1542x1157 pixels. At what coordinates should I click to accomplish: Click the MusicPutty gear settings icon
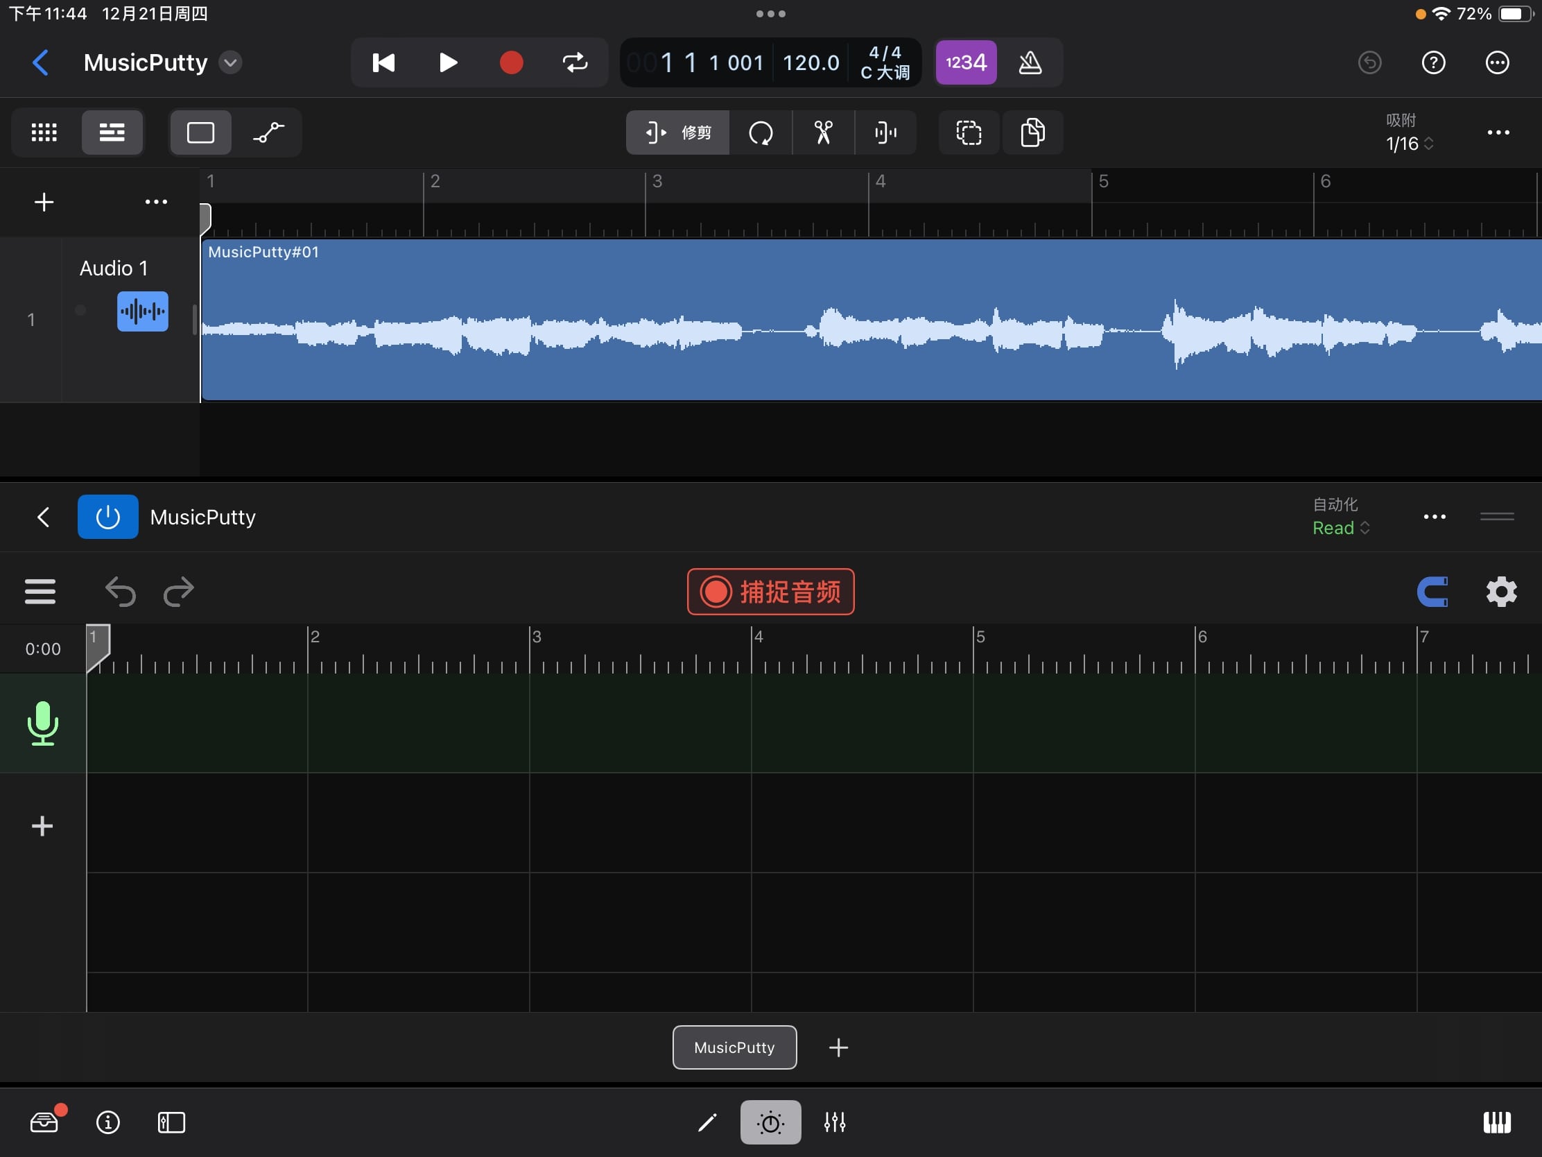1501,592
